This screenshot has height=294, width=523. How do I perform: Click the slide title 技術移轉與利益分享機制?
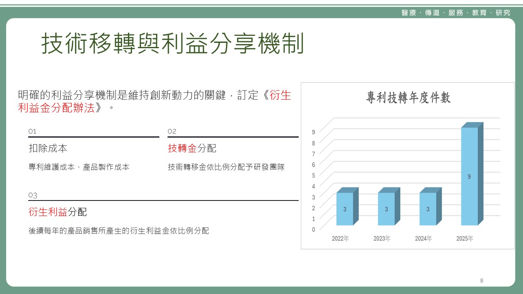click(x=172, y=44)
